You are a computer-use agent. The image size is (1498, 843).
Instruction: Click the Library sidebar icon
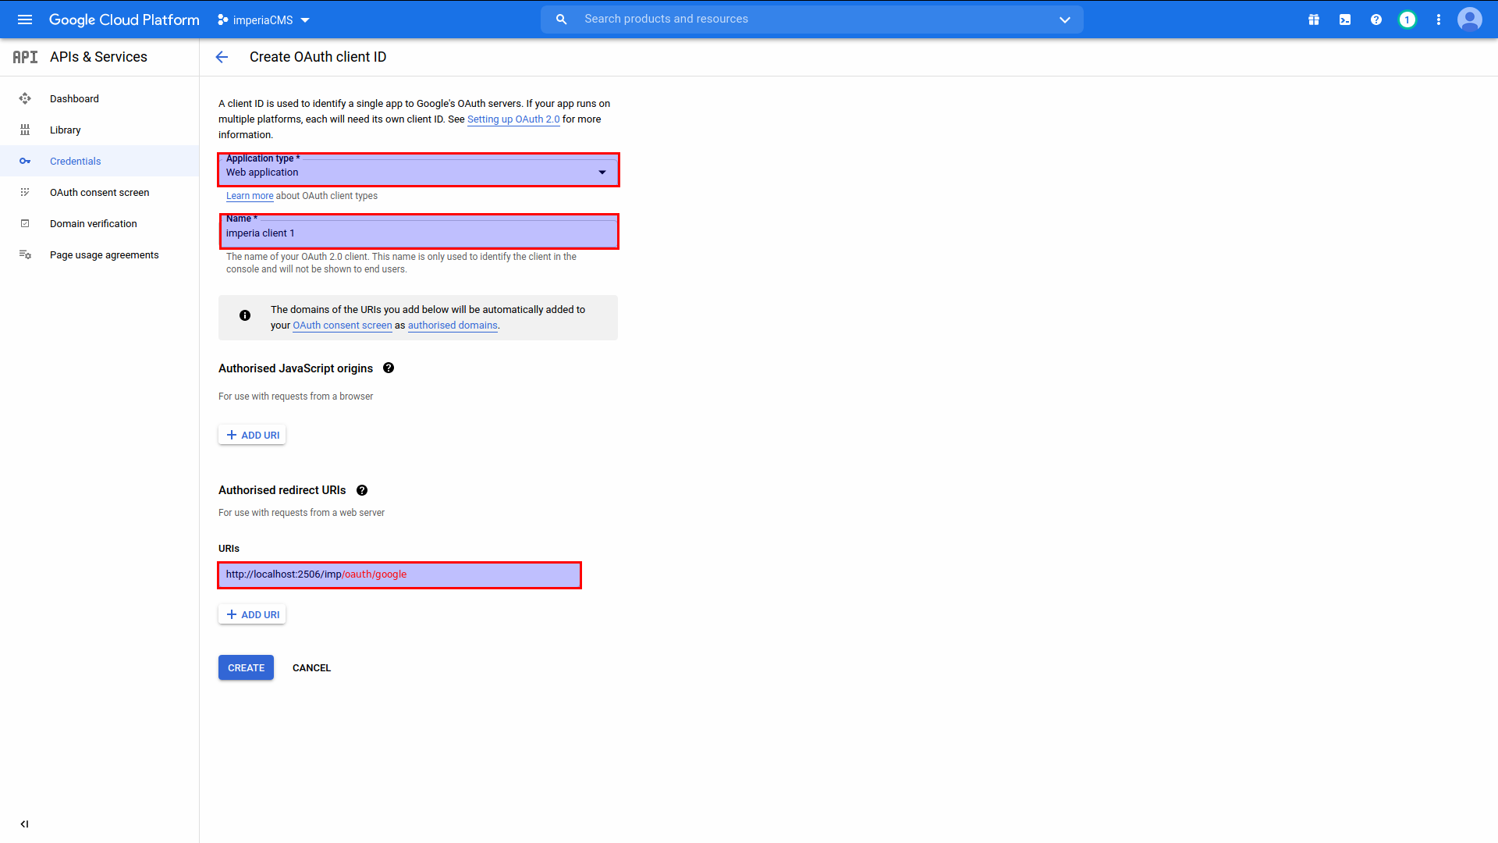(25, 130)
